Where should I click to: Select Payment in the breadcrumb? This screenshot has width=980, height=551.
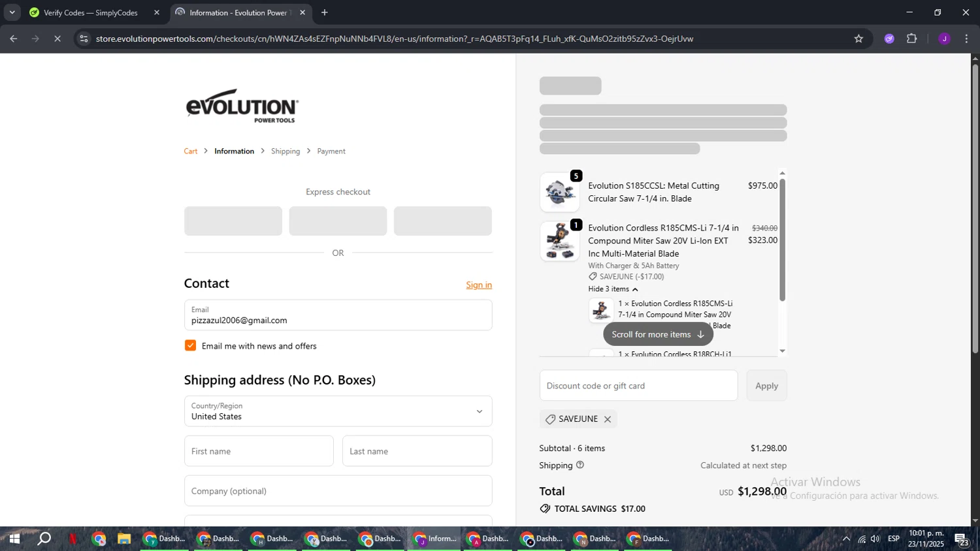click(x=331, y=151)
